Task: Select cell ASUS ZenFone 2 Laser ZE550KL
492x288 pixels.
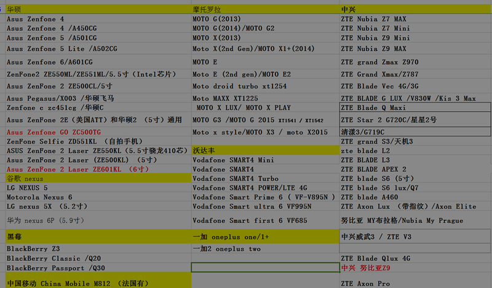Action: click(x=98, y=150)
